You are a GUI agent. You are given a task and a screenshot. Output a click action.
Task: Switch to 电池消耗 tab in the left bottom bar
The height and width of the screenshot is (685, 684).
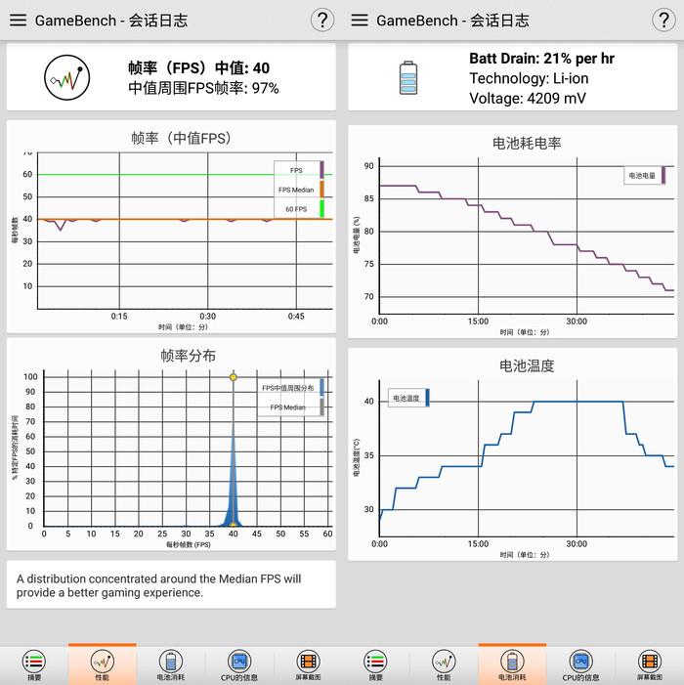pos(170,662)
